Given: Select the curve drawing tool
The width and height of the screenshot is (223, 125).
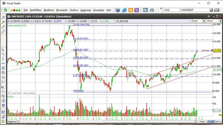Looking at the screenshot, I should 3,82.
